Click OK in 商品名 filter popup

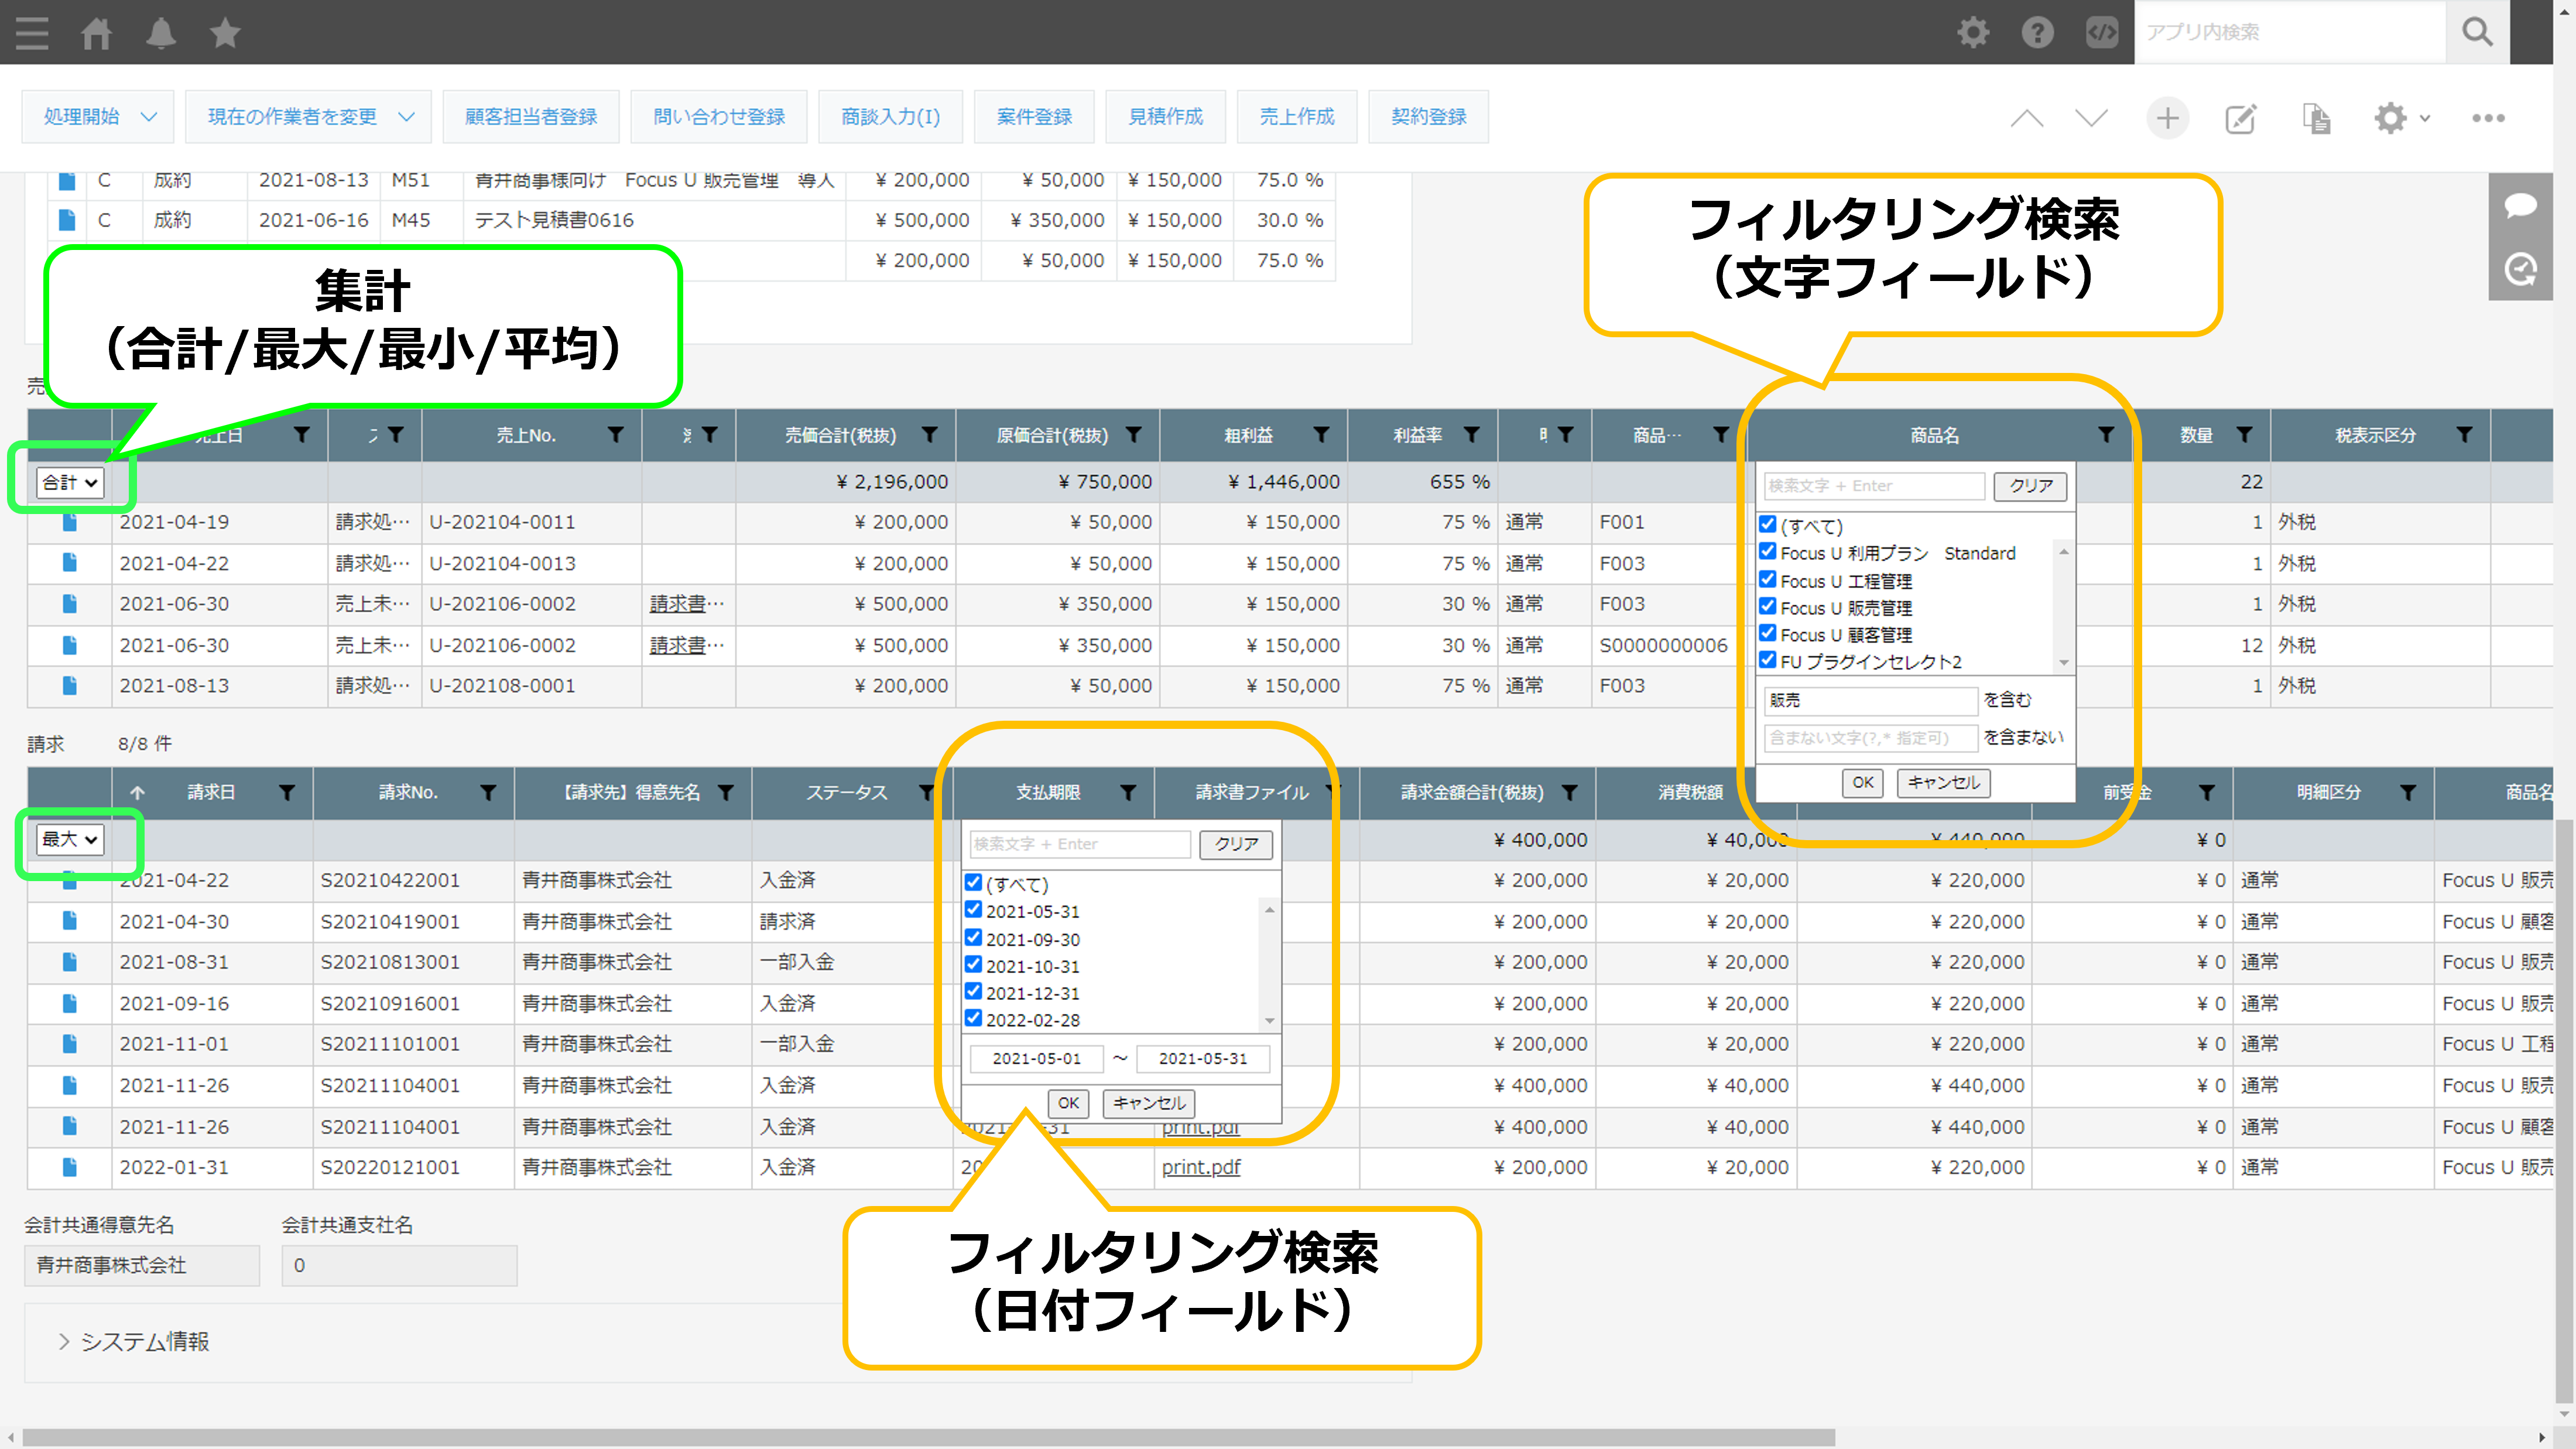click(x=1863, y=783)
